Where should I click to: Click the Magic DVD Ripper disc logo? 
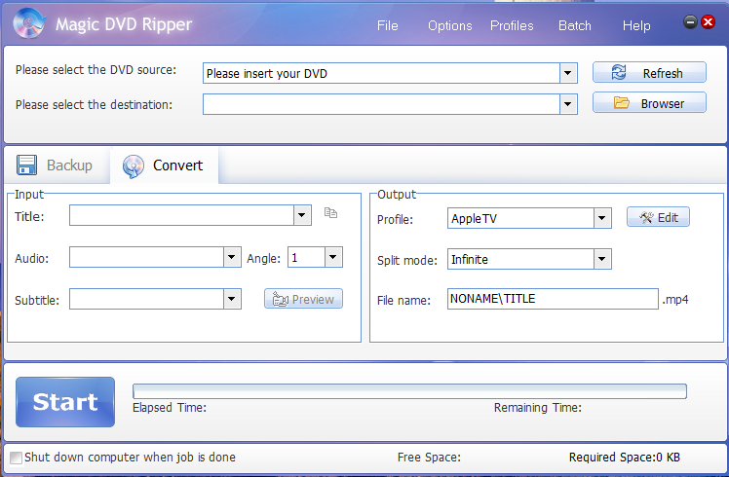coord(29,23)
